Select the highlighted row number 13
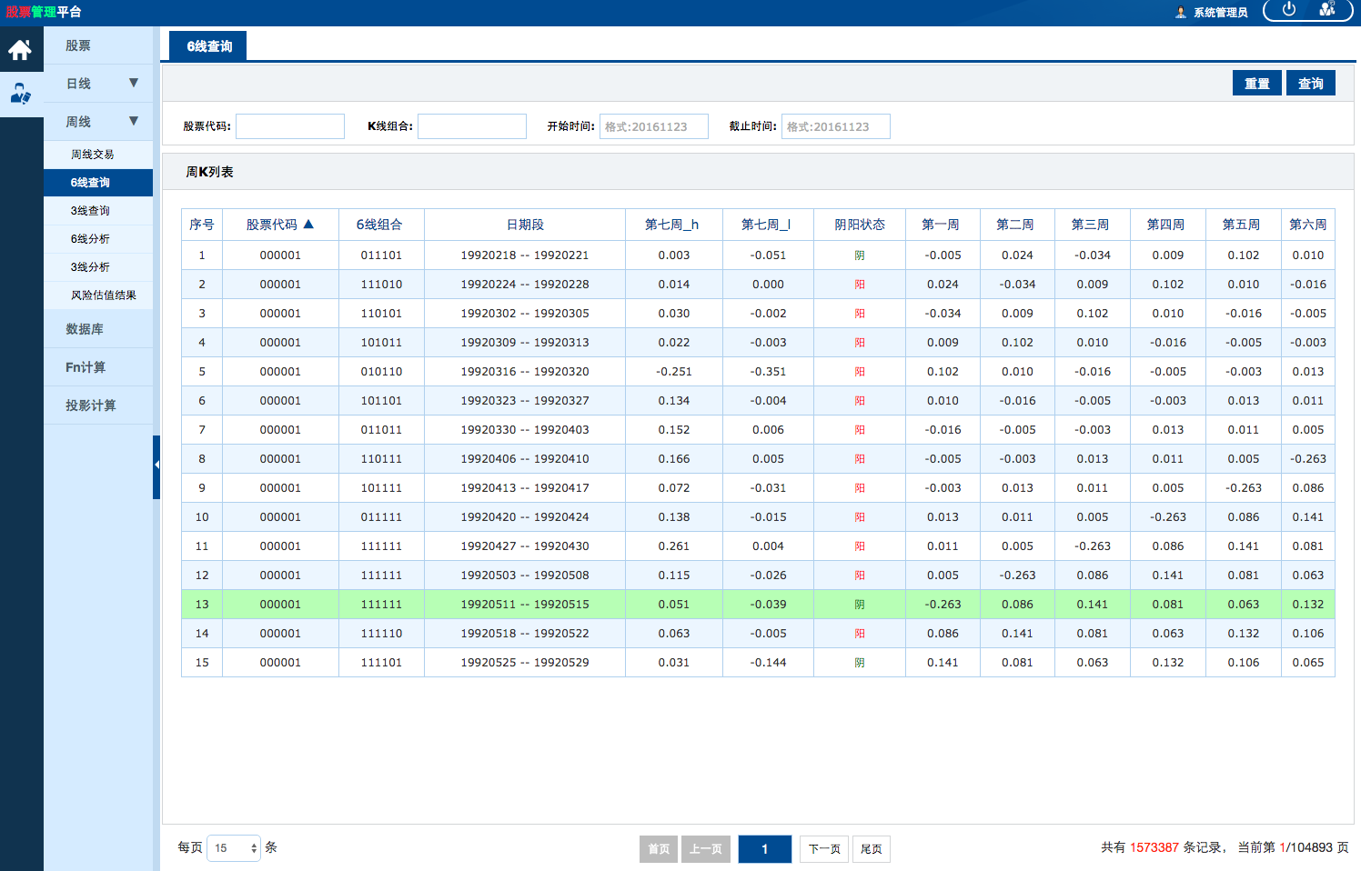 click(202, 605)
